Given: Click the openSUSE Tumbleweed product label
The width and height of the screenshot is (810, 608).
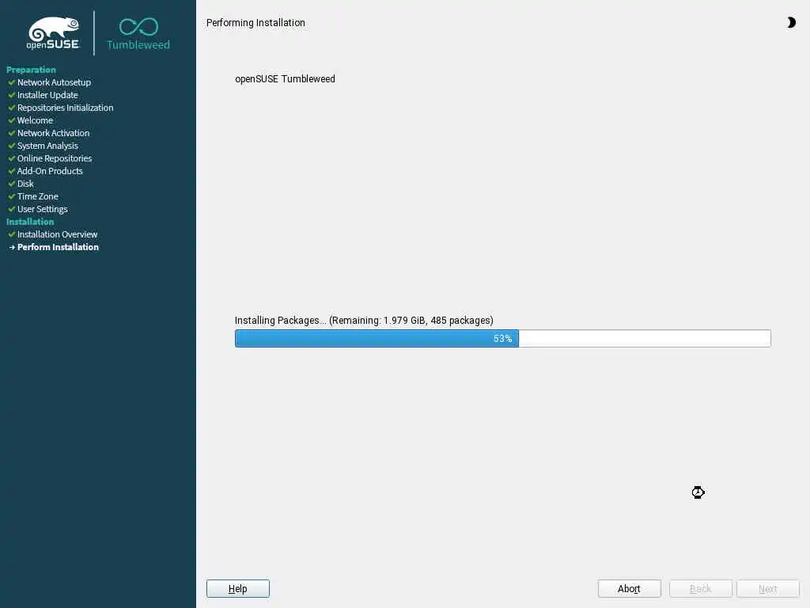Looking at the screenshot, I should click(285, 78).
